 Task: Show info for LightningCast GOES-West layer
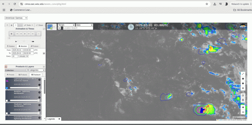pyautogui.click(x=39, y=85)
